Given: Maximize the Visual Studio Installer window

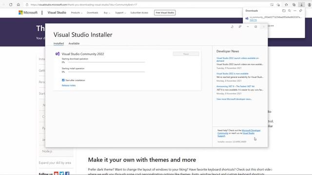Looking at the screenshot, I should (255, 27).
